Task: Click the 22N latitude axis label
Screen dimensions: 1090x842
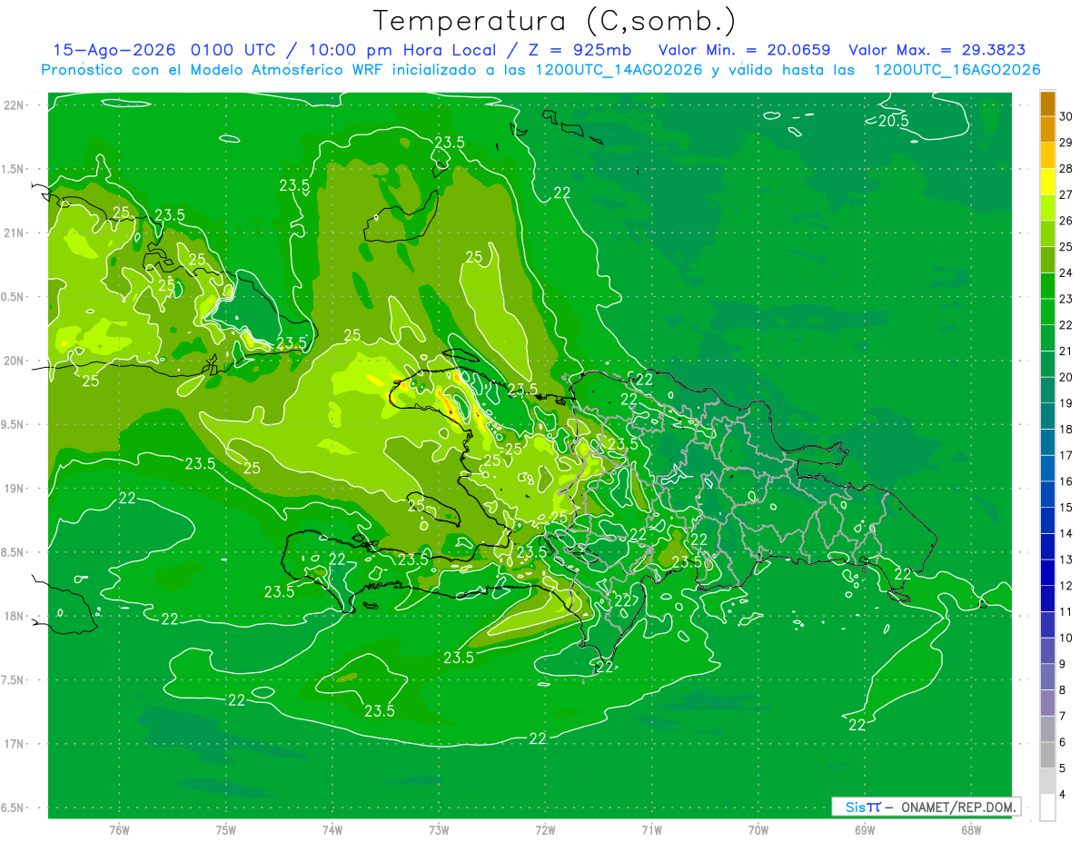Action: pyautogui.click(x=15, y=105)
